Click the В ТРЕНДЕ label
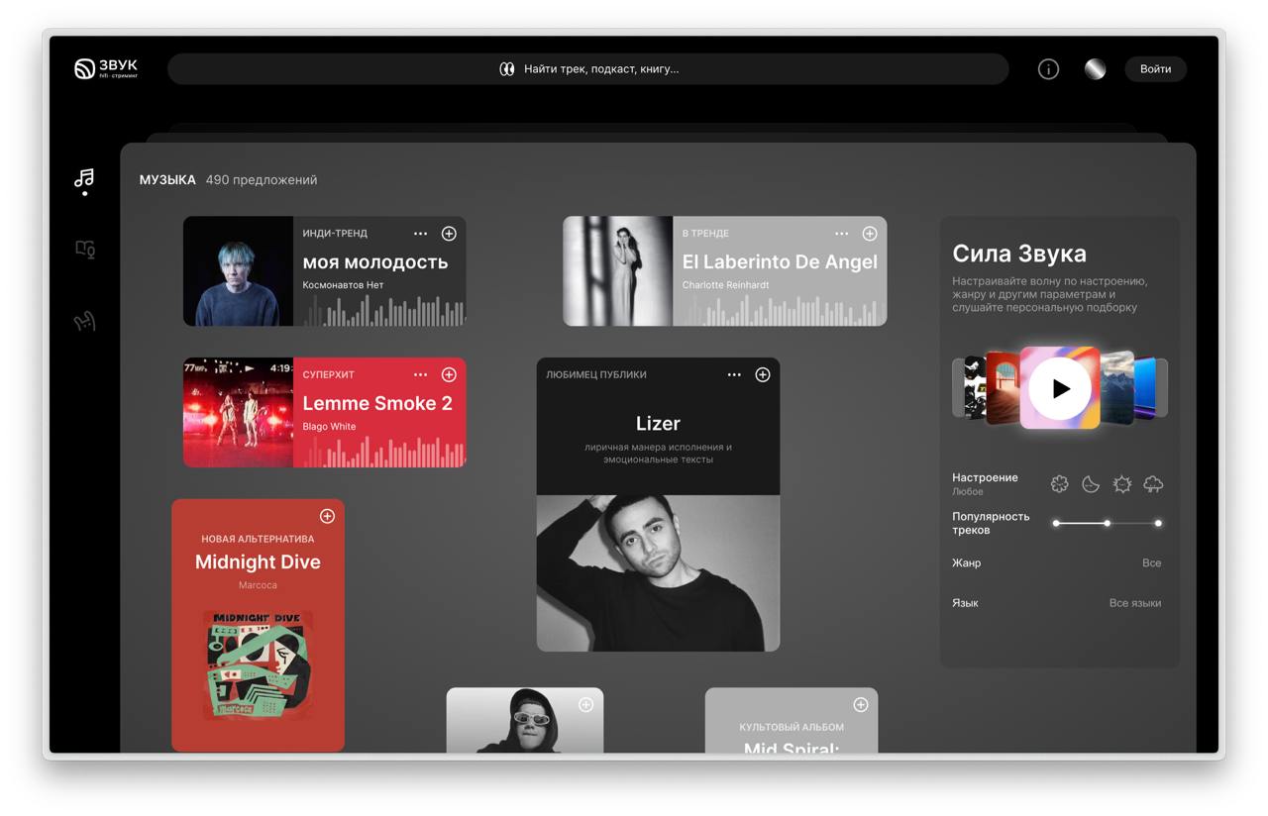 [705, 234]
